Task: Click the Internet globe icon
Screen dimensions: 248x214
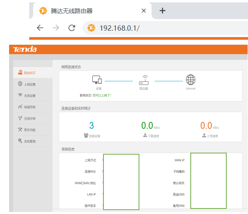Action: pyautogui.click(x=191, y=80)
